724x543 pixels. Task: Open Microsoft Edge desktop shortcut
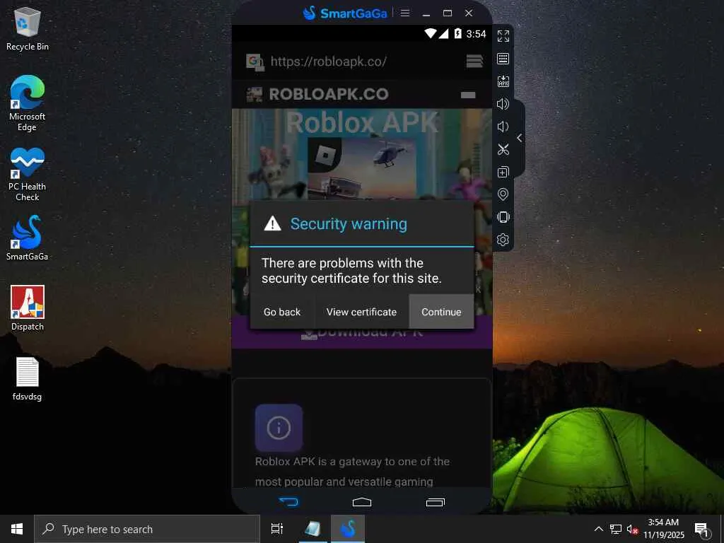coord(28,103)
